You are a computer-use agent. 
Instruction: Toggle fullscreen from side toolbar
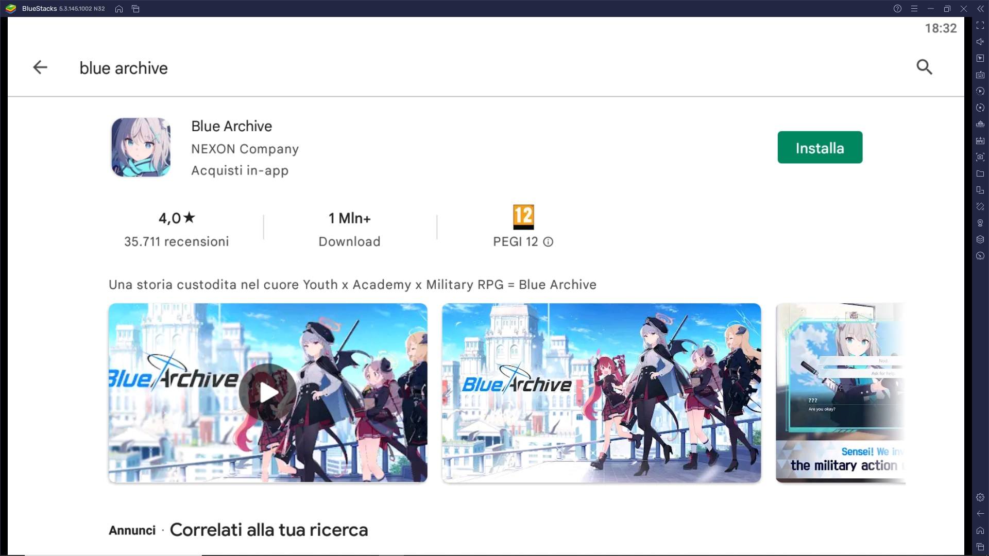980,25
